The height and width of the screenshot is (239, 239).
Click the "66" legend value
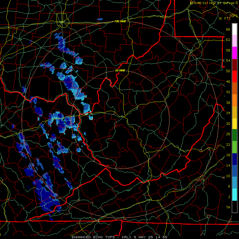point(228,29)
